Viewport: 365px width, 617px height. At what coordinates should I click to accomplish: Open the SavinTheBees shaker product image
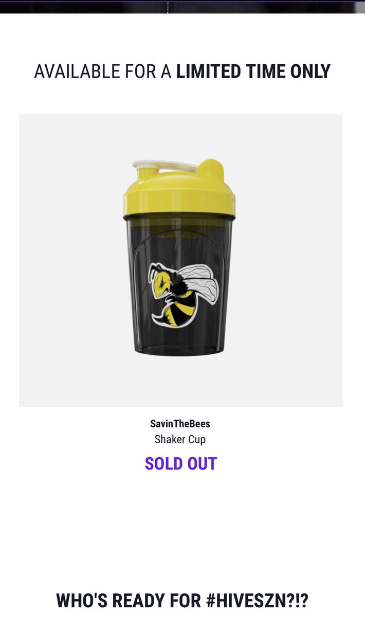[181, 260]
